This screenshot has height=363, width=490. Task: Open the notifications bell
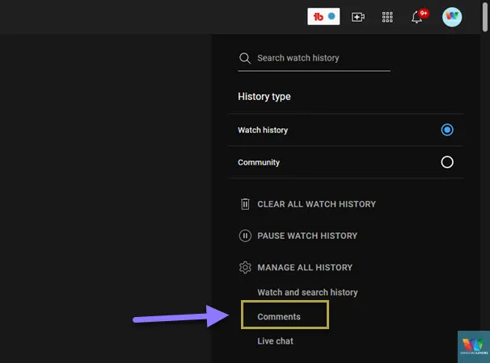[x=418, y=17]
